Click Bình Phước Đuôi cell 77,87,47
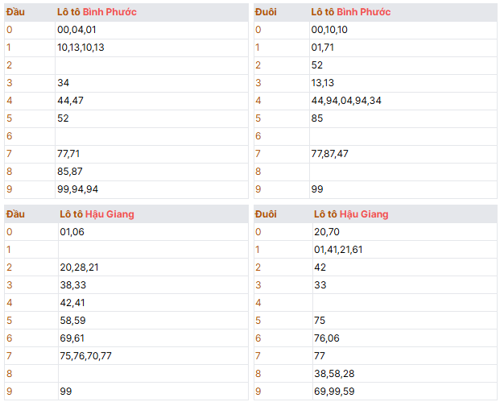 point(329,153)
